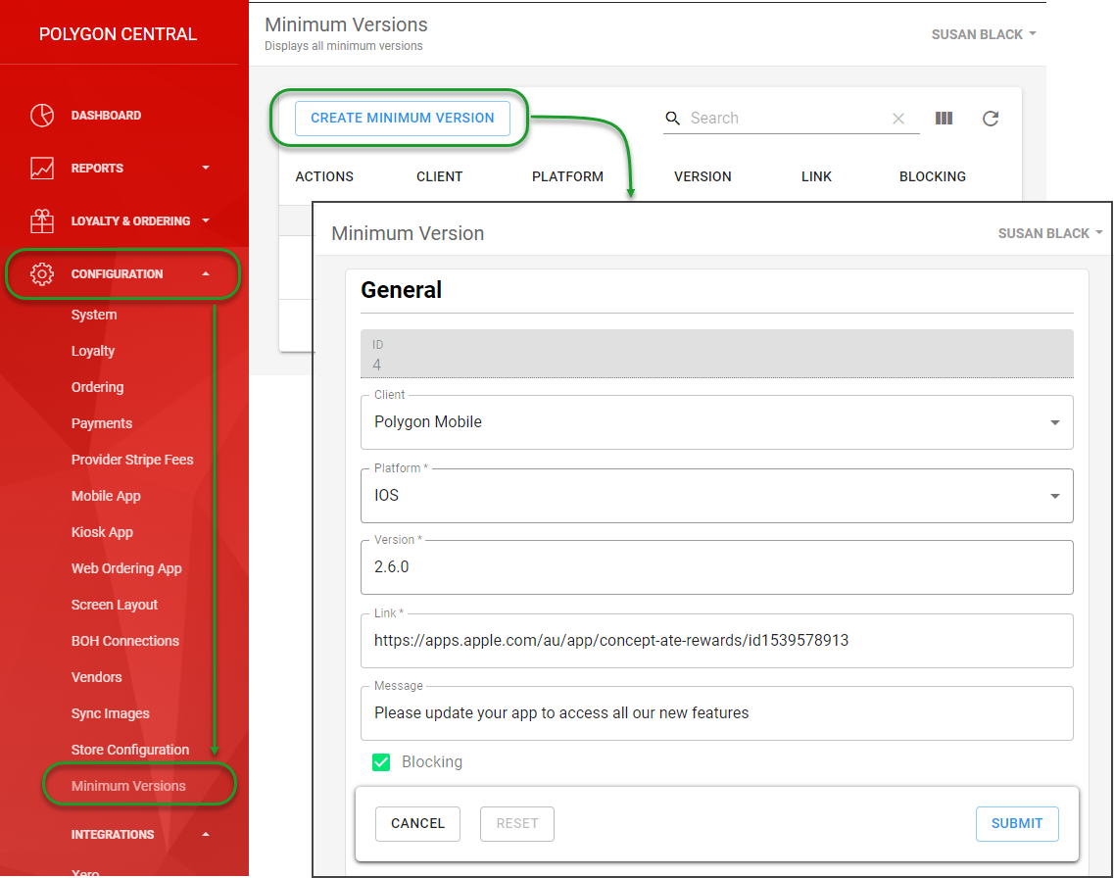Open Susan Black menu in Minimum Version form
The height and width of the screenshot is (878, 1114).
point(1050,233)
